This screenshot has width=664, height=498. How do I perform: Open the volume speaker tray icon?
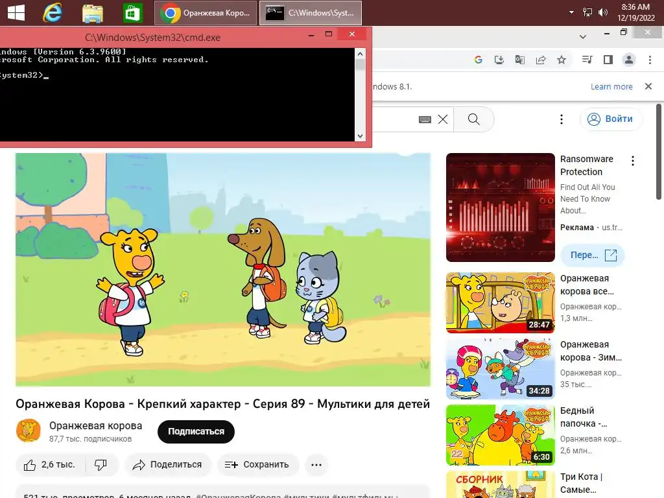602,12
